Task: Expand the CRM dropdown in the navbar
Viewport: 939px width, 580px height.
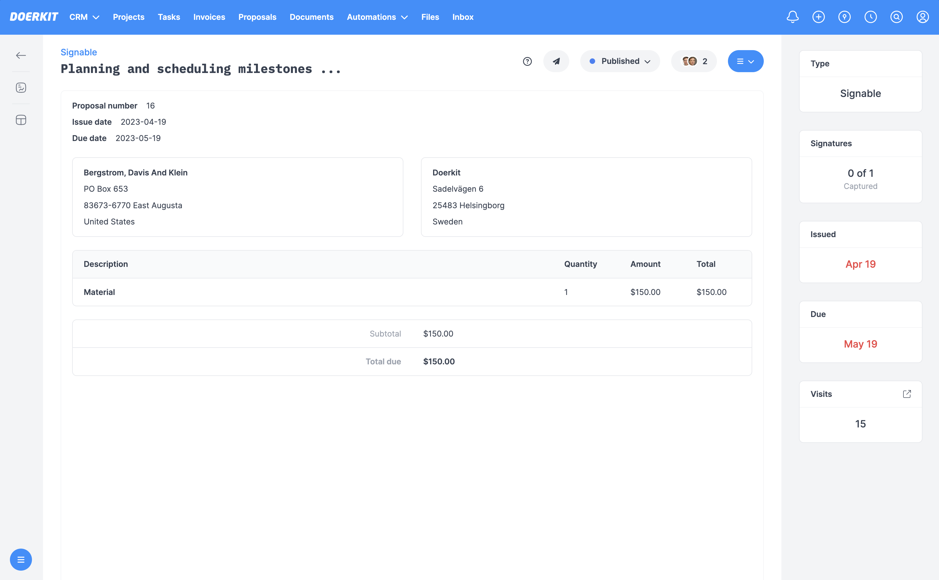Action: (x=84, y=17)
